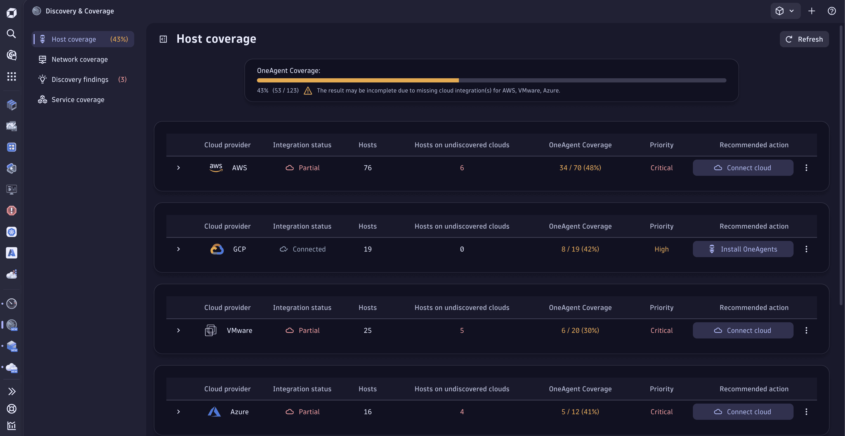Viewport: 845px width, 436px height.
Task: Click the Refresh button
Action: point(804,39)
